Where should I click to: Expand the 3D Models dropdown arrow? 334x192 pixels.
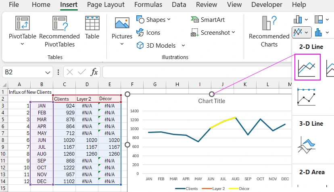coord(184,46)
